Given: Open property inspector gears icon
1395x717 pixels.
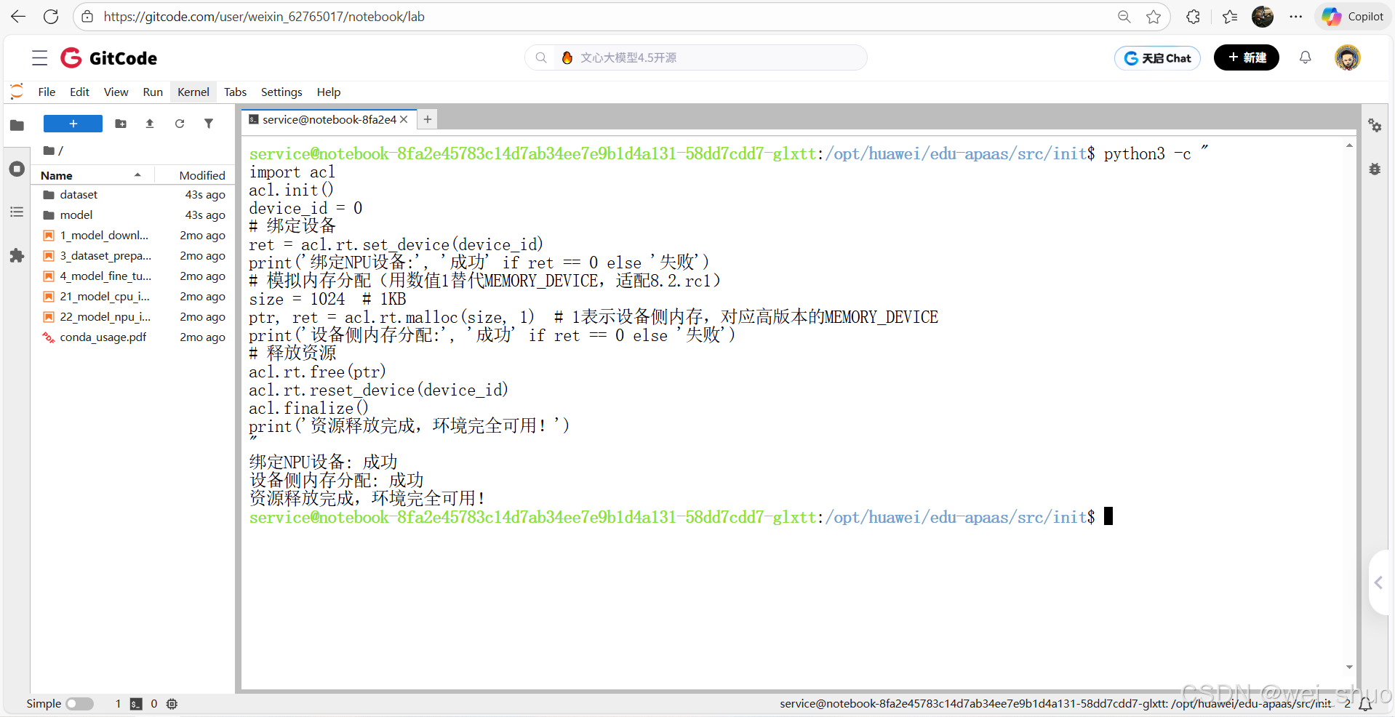Looking at the screenshot, I should 1375,126.
